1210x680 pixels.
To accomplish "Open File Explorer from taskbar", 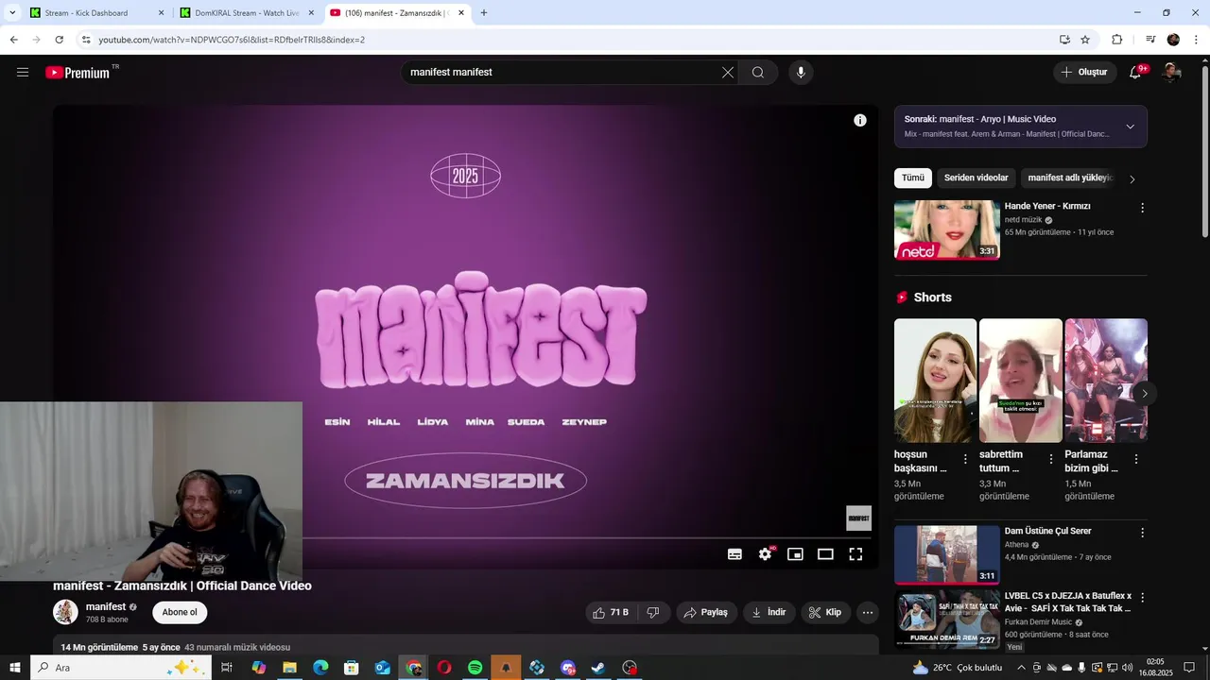I will point(290,668).
